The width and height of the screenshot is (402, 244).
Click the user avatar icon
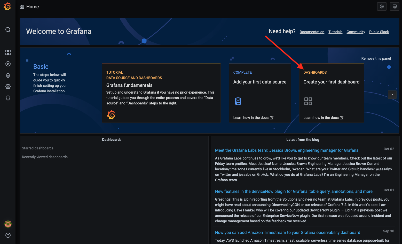click(8, 224)
